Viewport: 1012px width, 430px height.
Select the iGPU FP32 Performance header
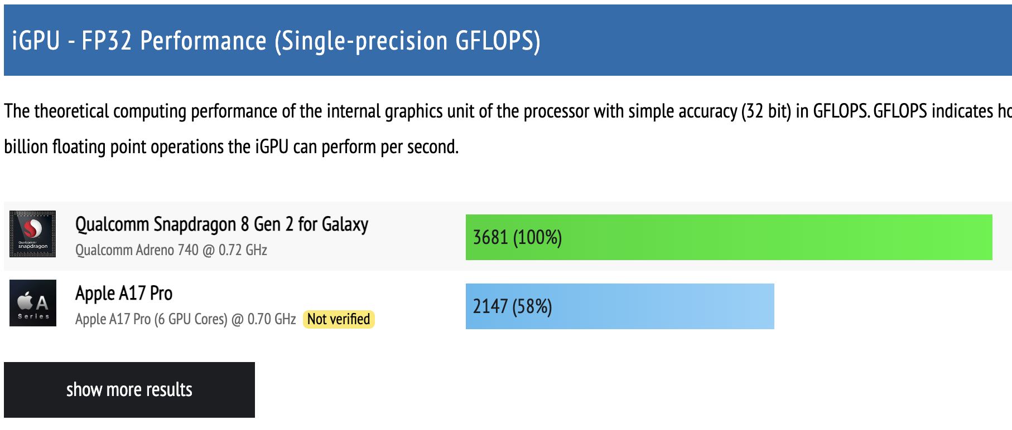tap(275, 40)
